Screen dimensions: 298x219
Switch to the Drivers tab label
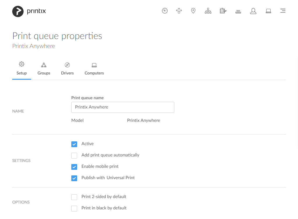point(67,73)
